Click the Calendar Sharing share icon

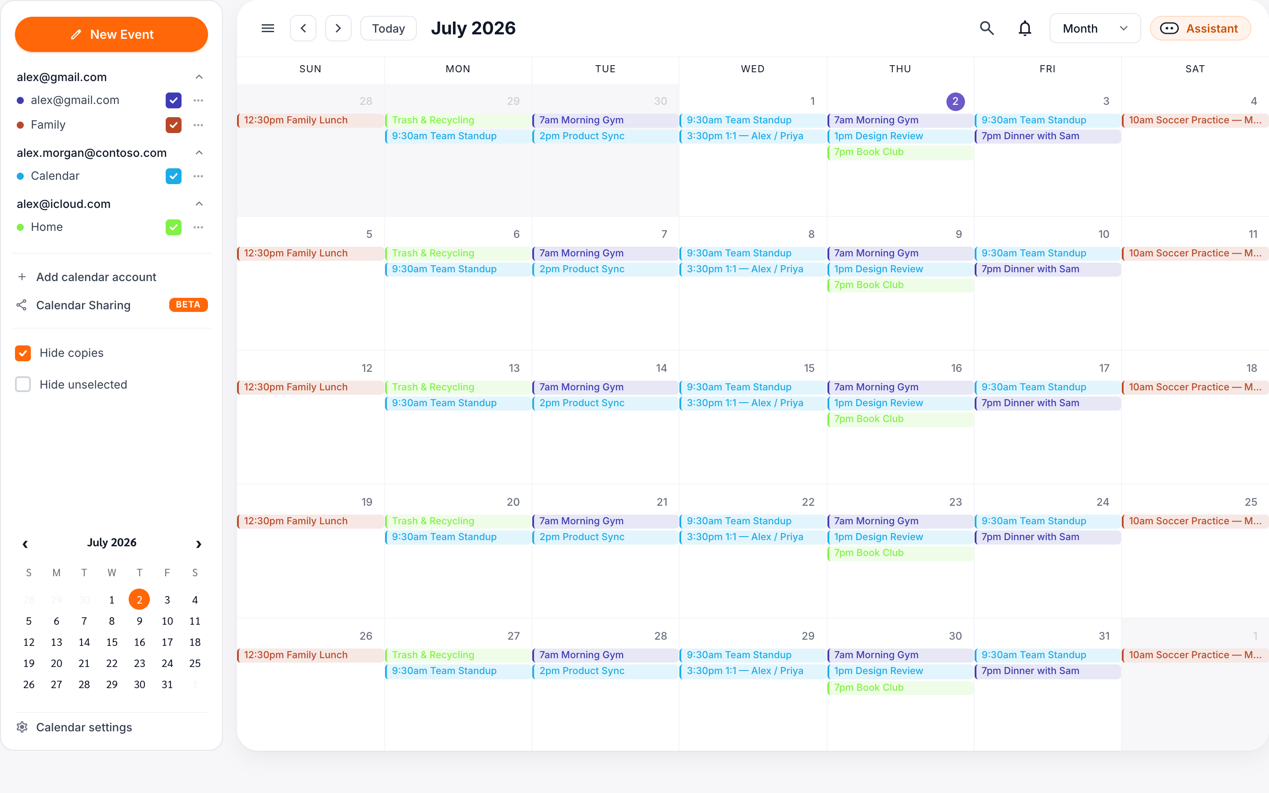22,305
